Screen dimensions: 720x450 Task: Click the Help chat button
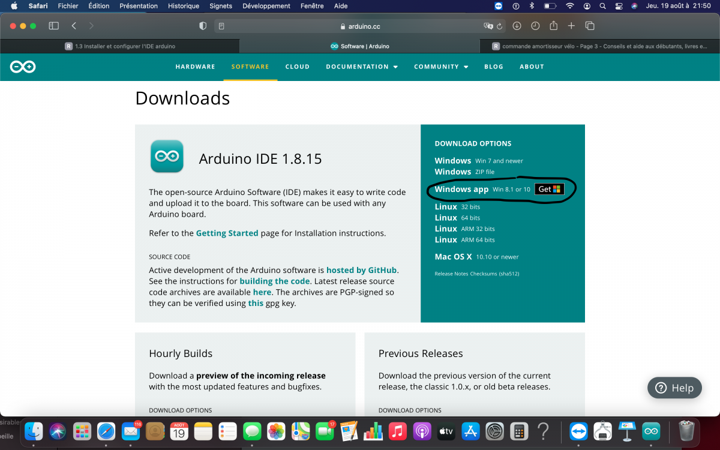pyautogui.click(x=674, y=388)
